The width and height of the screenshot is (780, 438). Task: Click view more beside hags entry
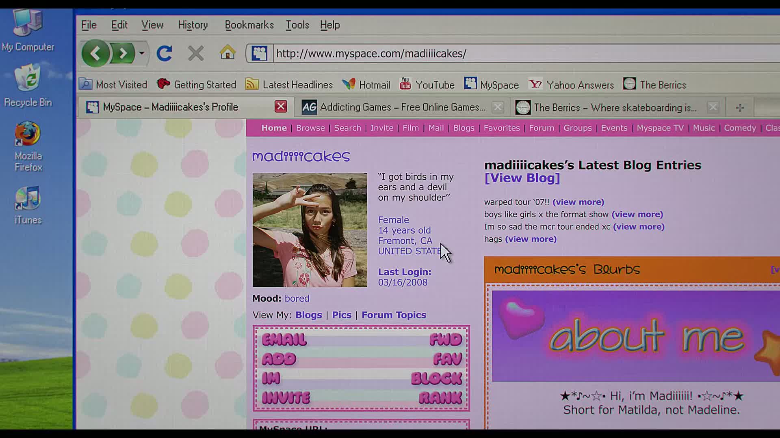531,239
